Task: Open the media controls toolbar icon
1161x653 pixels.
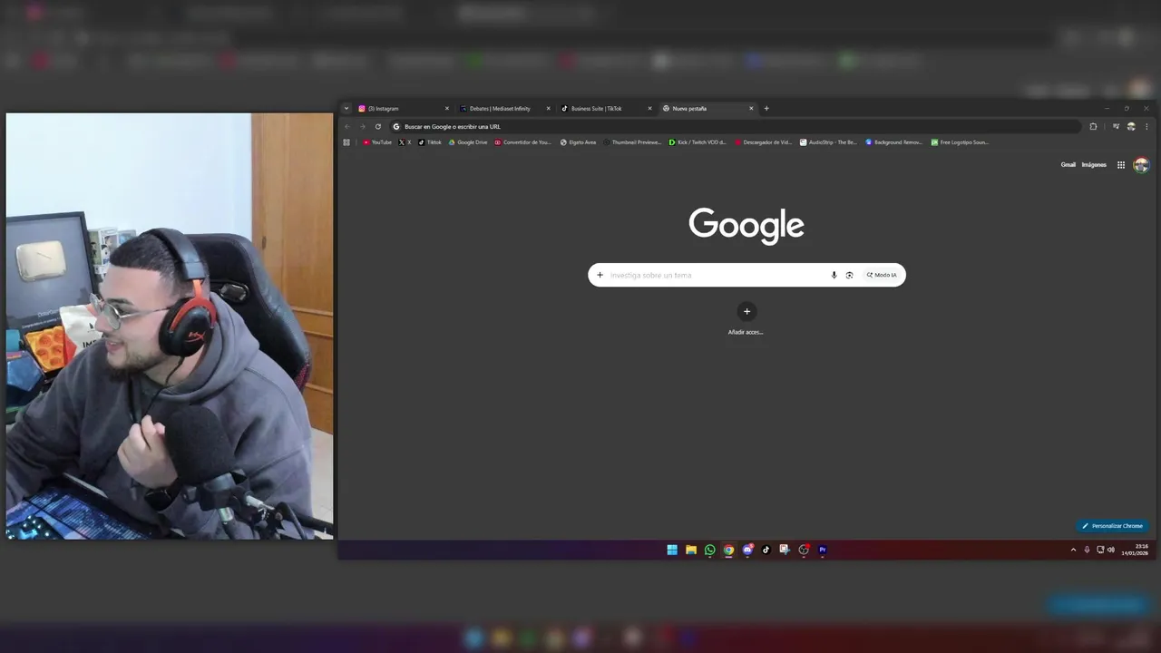Action: coord(1116,126)
